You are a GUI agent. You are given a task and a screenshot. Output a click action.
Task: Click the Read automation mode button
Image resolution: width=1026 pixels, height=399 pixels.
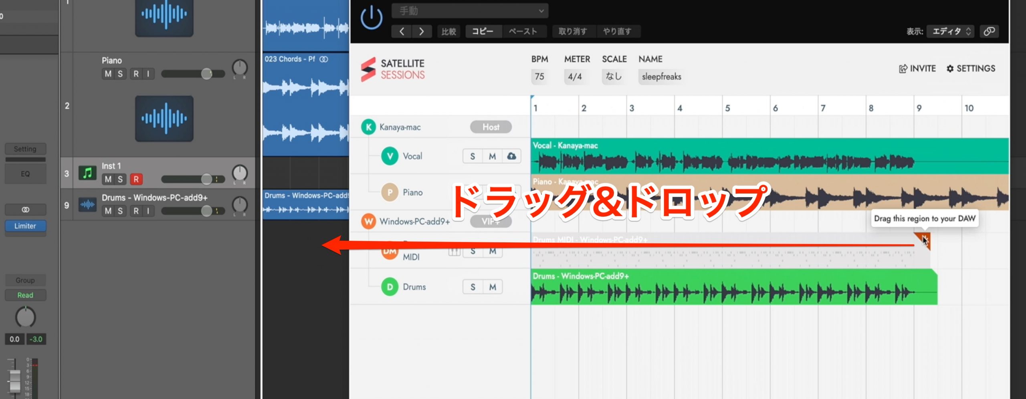pyautogui.click(x=25, y=295)
